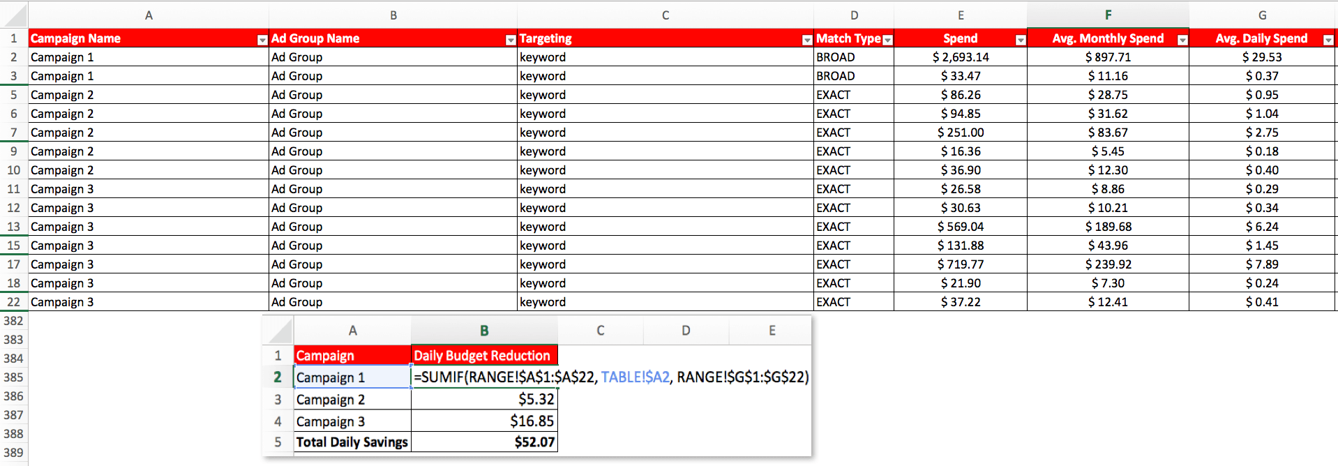The width and height of the screenshot is (1338, 466).
Task: Select the monthly spend cell $ 897.71
Action: click(1108, 57)
